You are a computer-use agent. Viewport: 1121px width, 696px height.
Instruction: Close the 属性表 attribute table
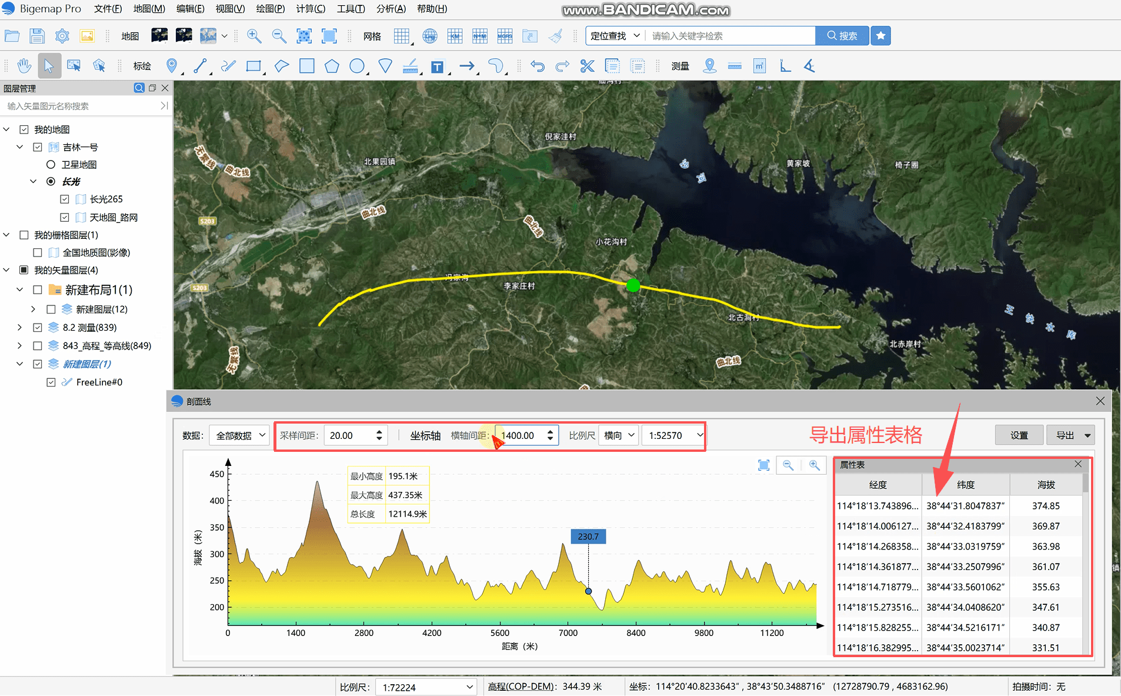click(x=1078, y=464)
